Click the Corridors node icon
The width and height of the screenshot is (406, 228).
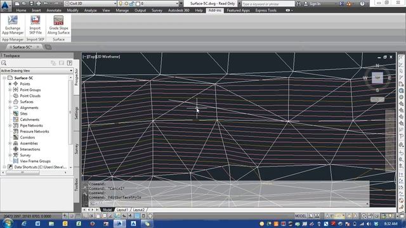(x=15, y=137)
